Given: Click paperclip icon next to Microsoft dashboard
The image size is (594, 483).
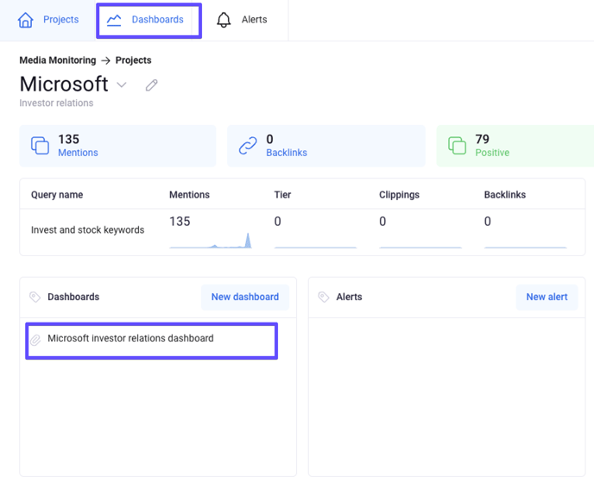Looking at the screenshot, I should [35, 340].
